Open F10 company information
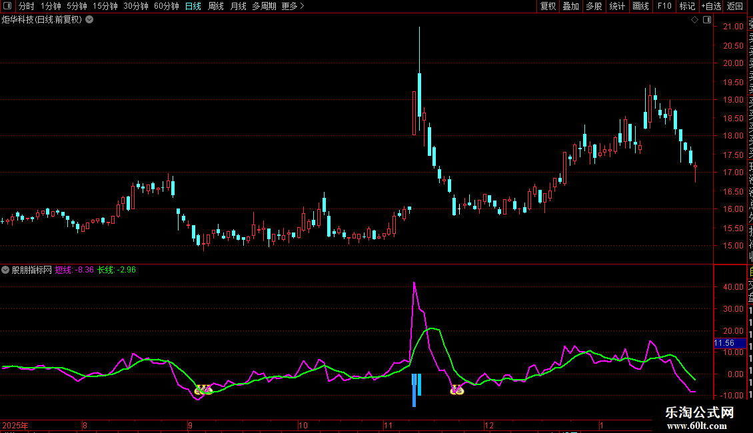753x433 pixels. click(x=664, y=6)
